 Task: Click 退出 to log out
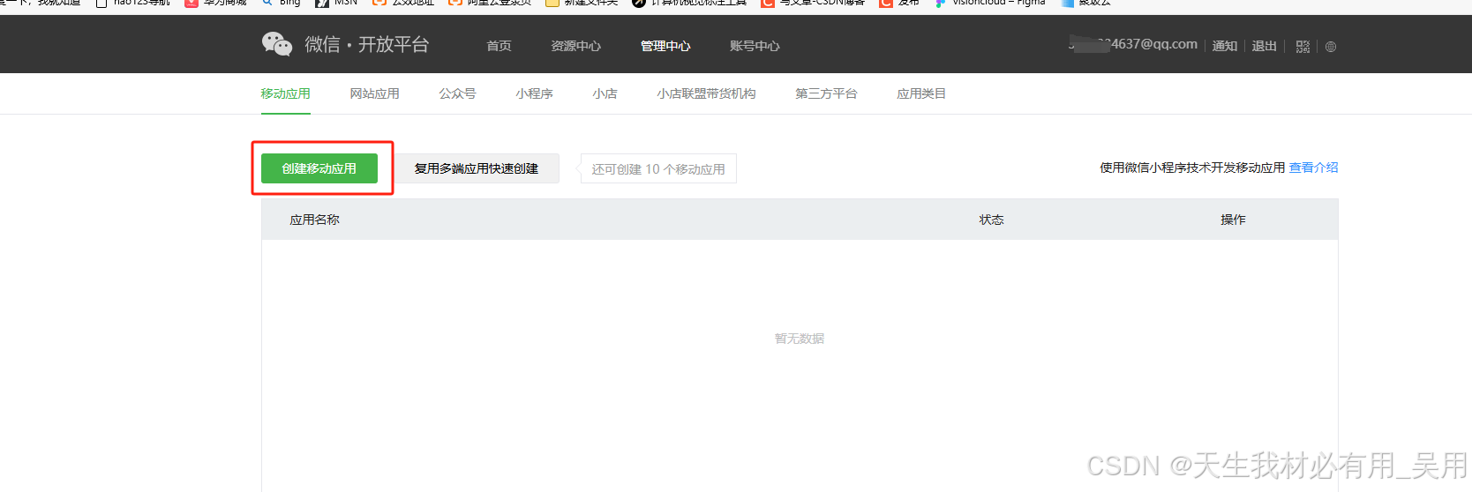1264,46
